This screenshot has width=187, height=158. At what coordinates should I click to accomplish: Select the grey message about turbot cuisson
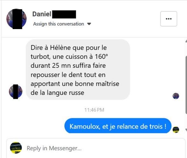(x=78, y=70)
